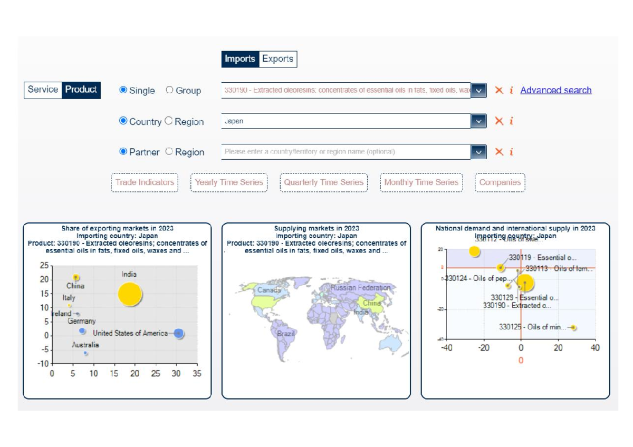Select the Group product radio button
The width and height of the screenshot is (633, 447).
click(169, 90)
